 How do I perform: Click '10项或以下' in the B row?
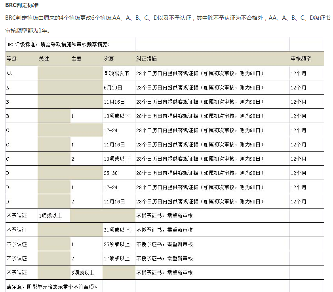(x=117, y=116)
